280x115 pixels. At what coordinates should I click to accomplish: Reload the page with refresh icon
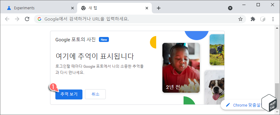pos(27,19)
